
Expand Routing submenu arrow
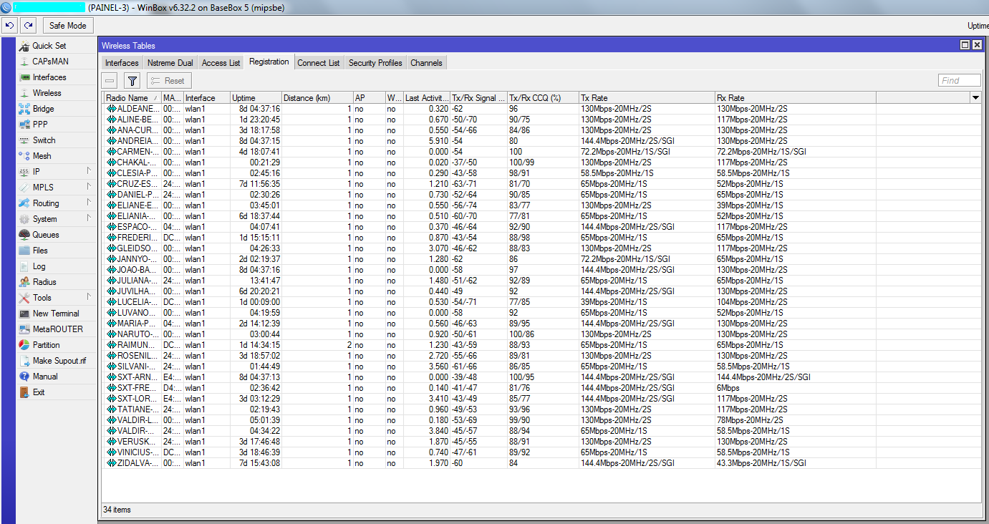(x=89, y=203)
